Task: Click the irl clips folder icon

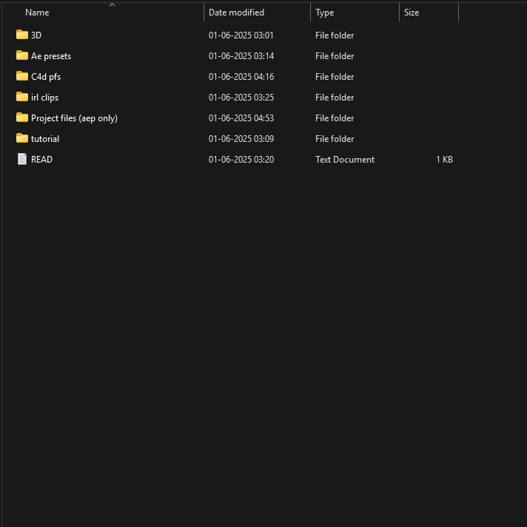Action: [22, 97]
